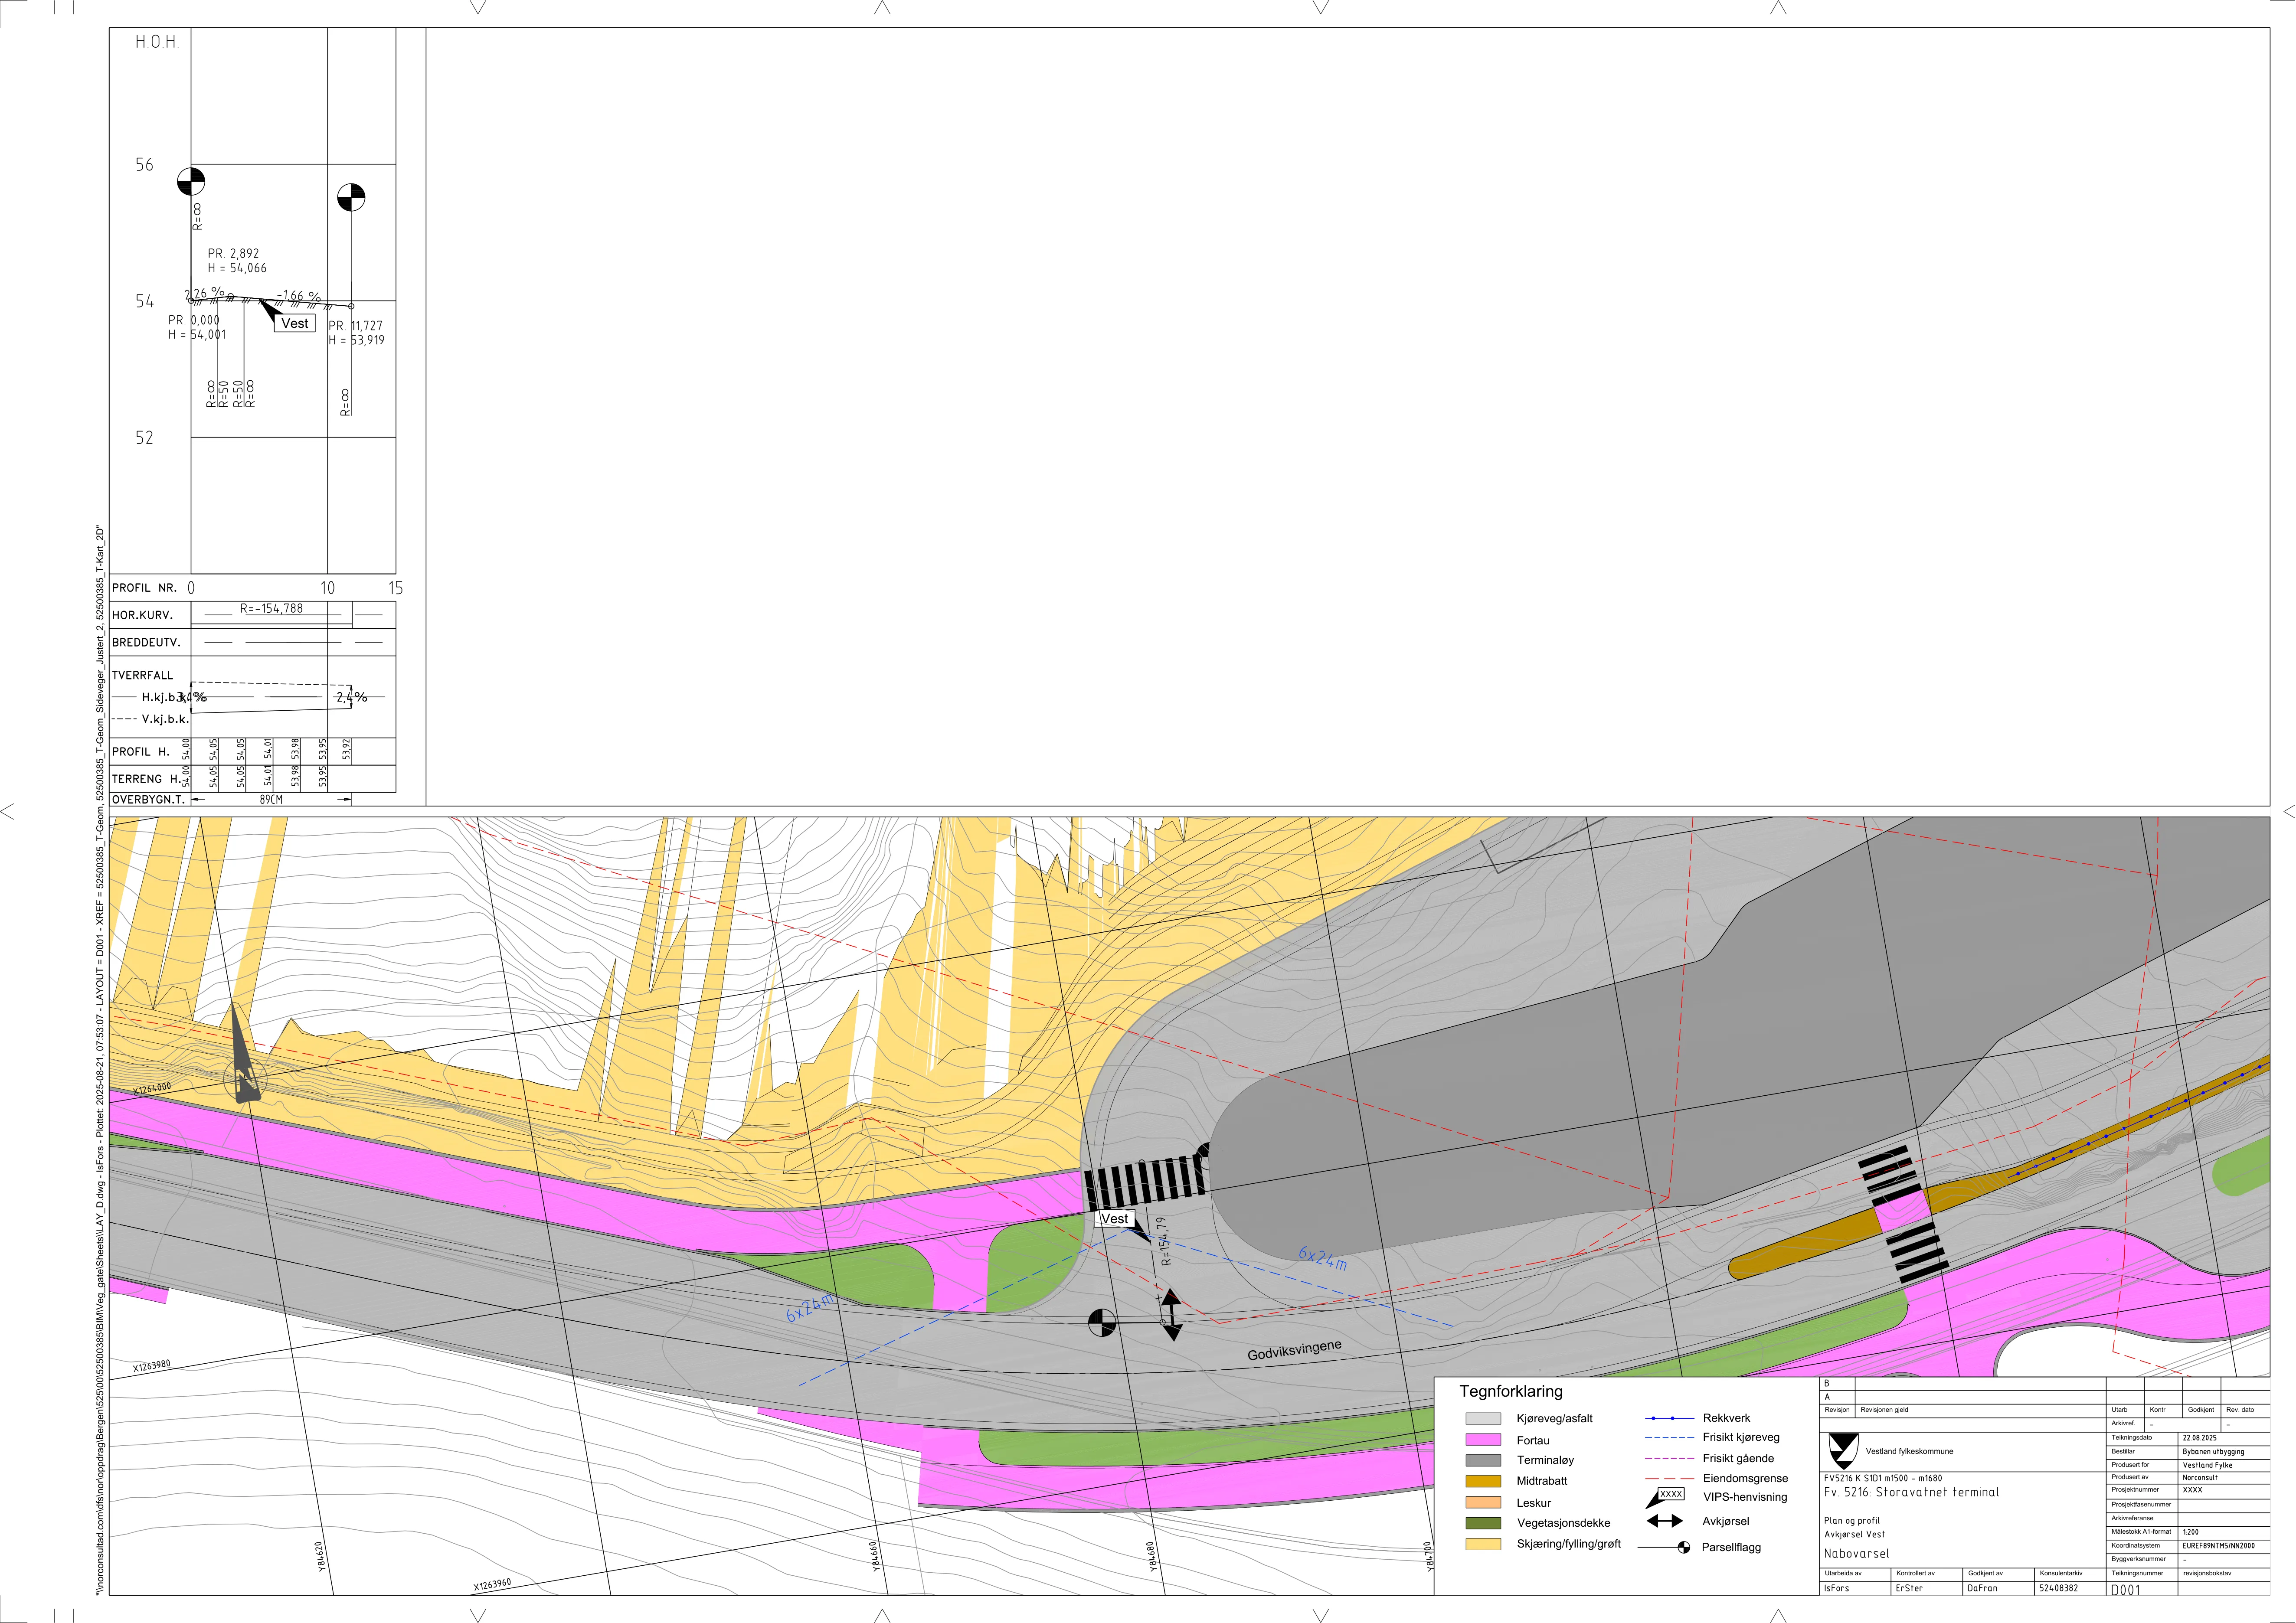Image resolution: width=2296 pixels, height=1623 pixels.
Task: Click the scale value 1:200
Action: pos(2190,1532)
